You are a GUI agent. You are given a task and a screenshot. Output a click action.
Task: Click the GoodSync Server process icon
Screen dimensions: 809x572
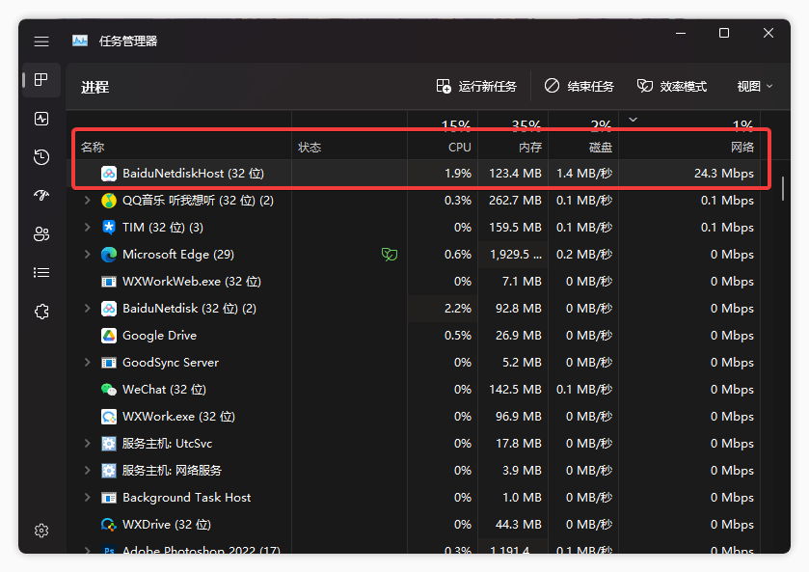pyautogui.click(x=108, y=363)
